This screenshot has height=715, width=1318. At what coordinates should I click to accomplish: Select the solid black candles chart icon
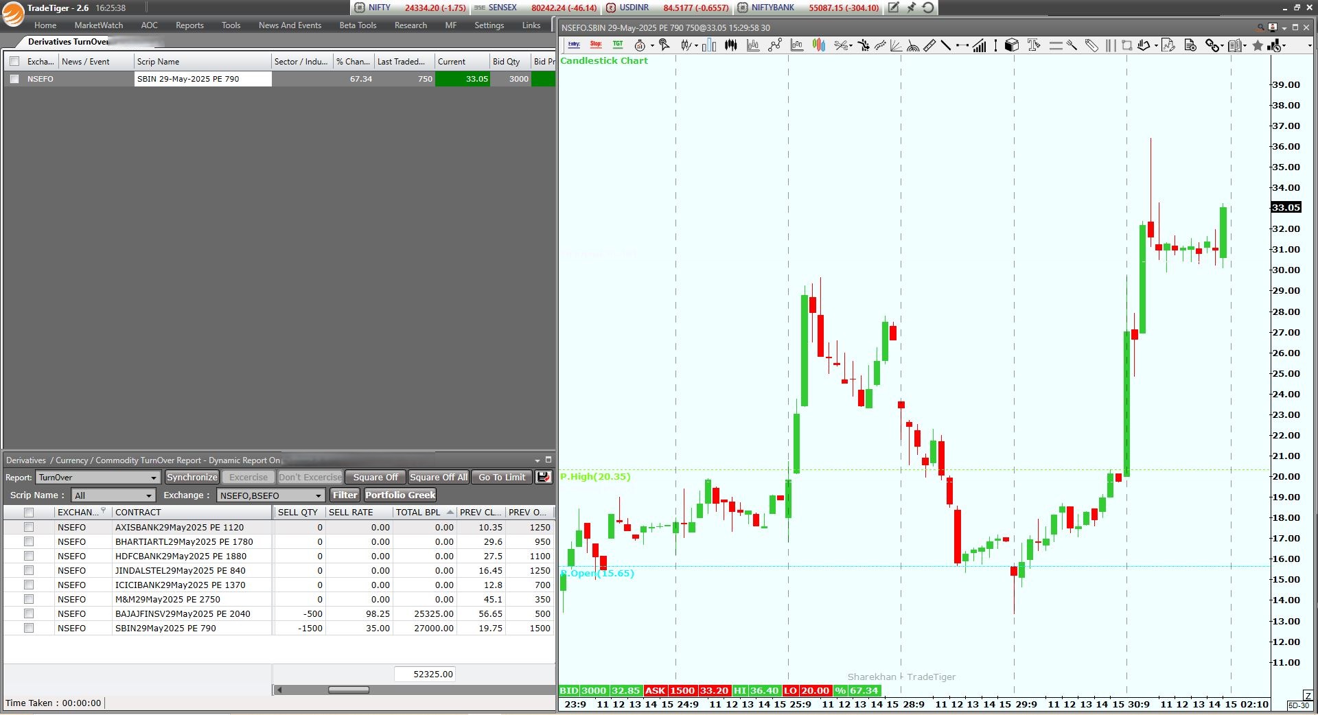click(x=731, y=45)
